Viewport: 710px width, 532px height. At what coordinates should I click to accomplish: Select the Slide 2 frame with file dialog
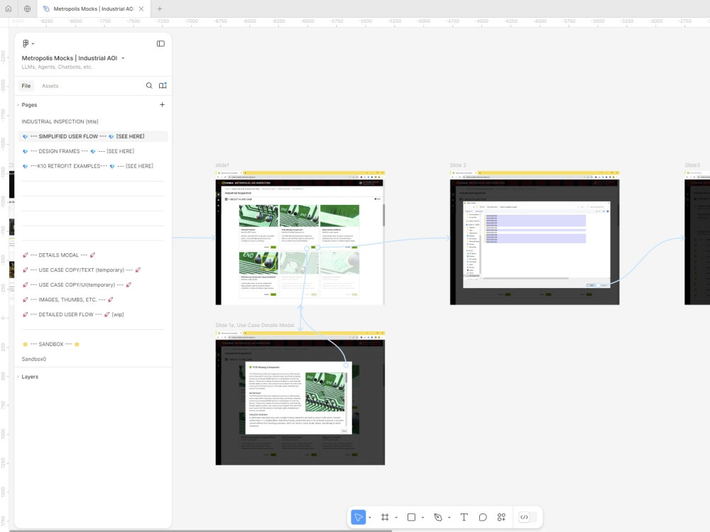[535, 238]
